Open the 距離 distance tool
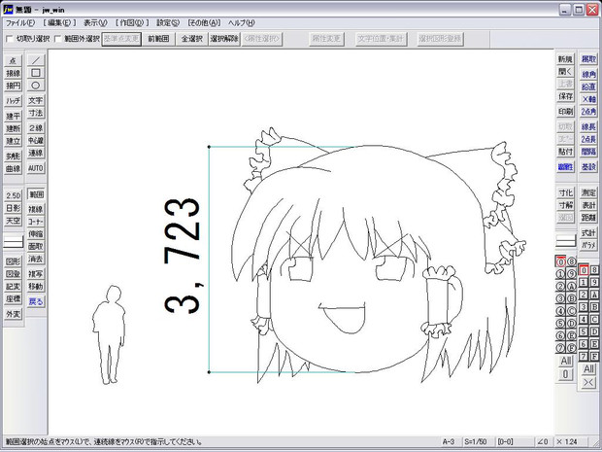 point(588,218)
